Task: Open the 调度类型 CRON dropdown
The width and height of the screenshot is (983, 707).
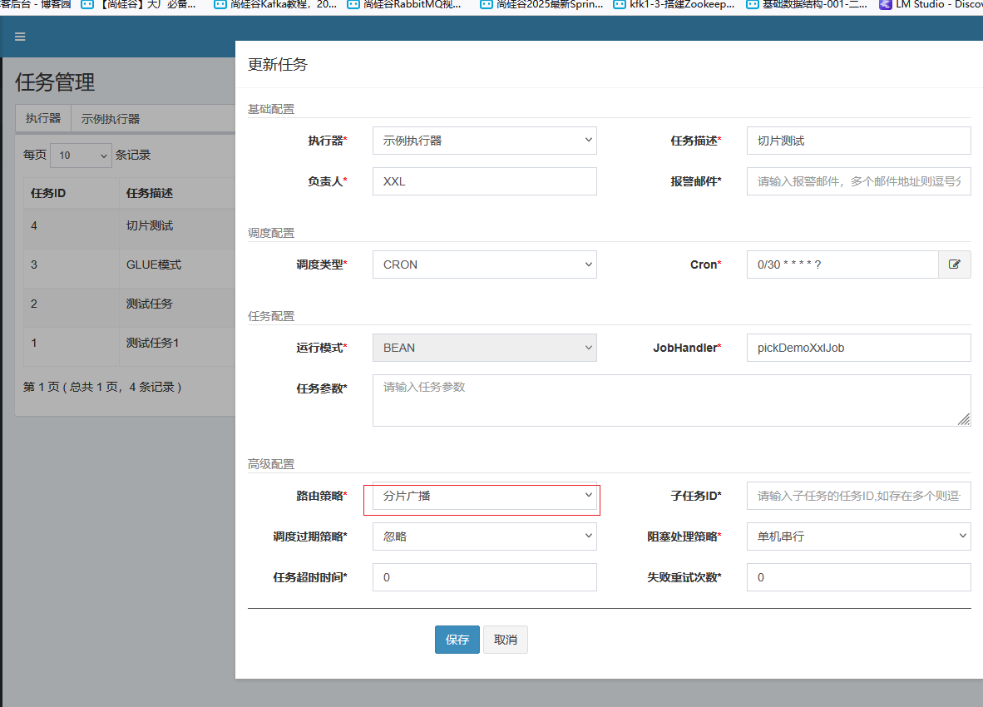Action: (485, 265)
